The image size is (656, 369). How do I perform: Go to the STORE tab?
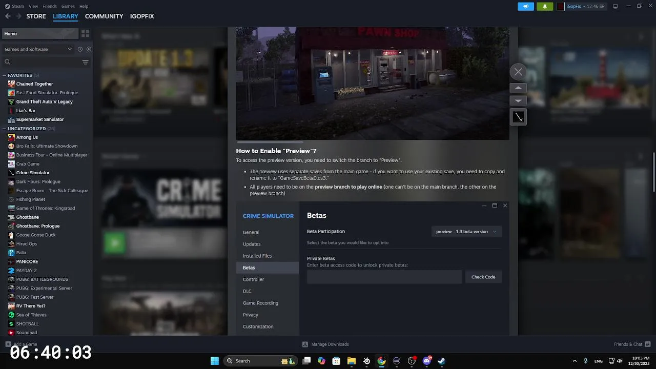(36, 16)
